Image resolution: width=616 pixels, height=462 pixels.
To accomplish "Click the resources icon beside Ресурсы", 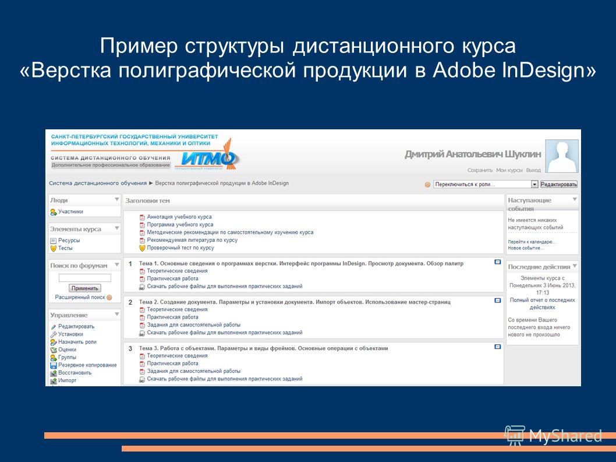I will (54, 241).
